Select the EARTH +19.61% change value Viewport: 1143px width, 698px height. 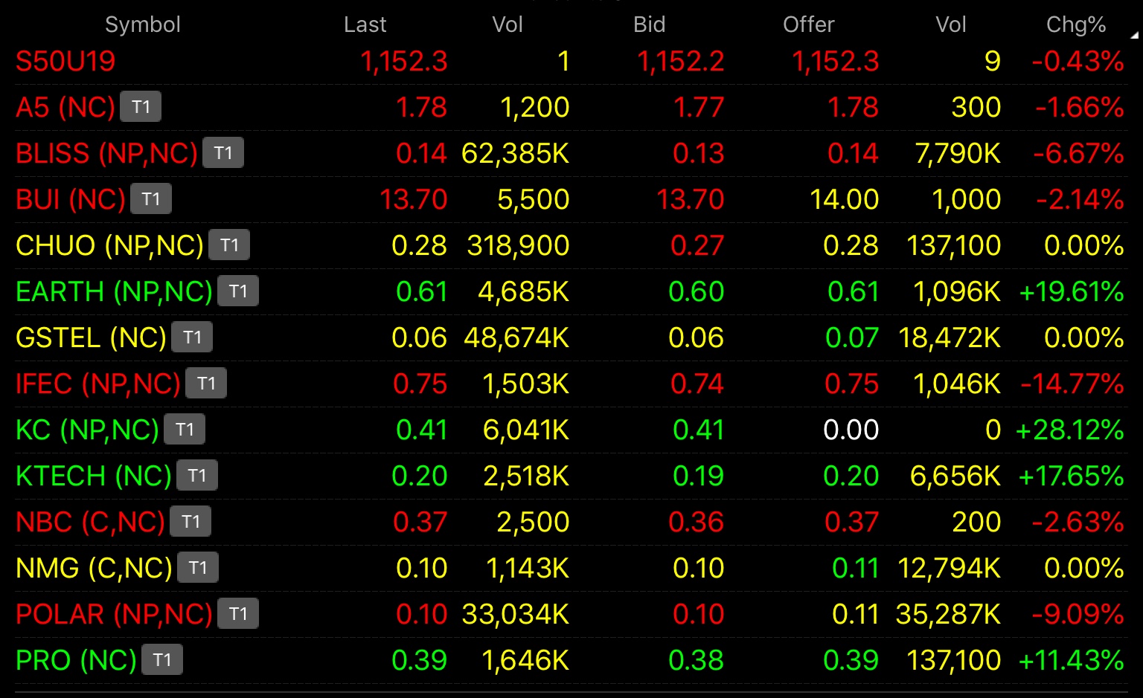tap(1072, 291)
